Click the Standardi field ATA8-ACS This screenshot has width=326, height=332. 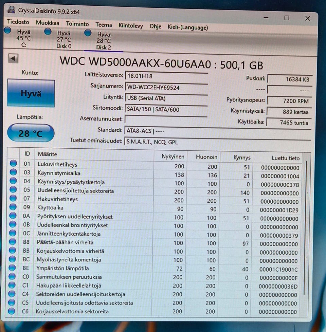pos(218,131)
